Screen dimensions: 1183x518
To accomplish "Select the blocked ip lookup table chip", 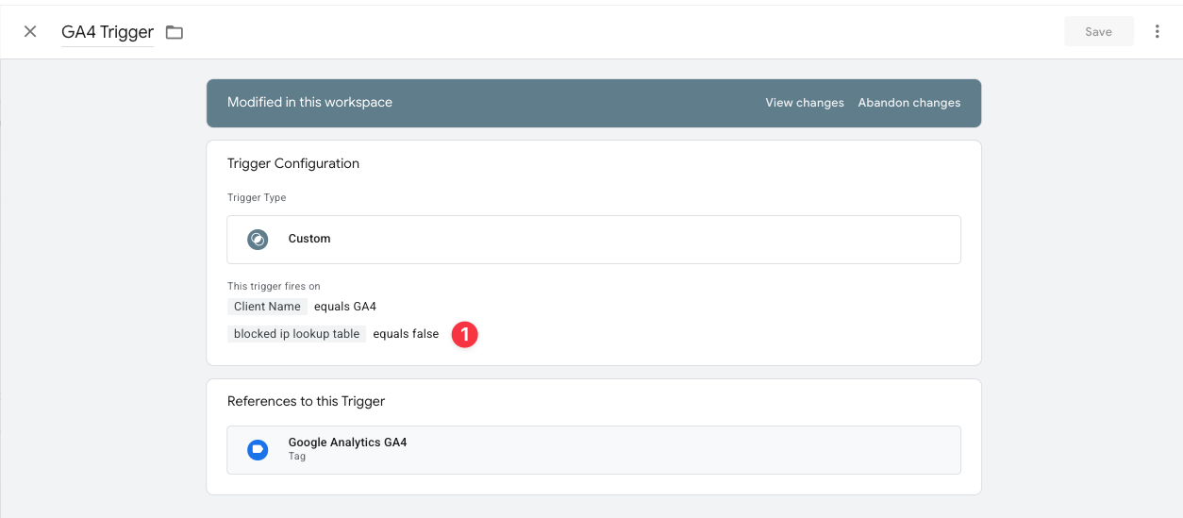I will point(296,334).
